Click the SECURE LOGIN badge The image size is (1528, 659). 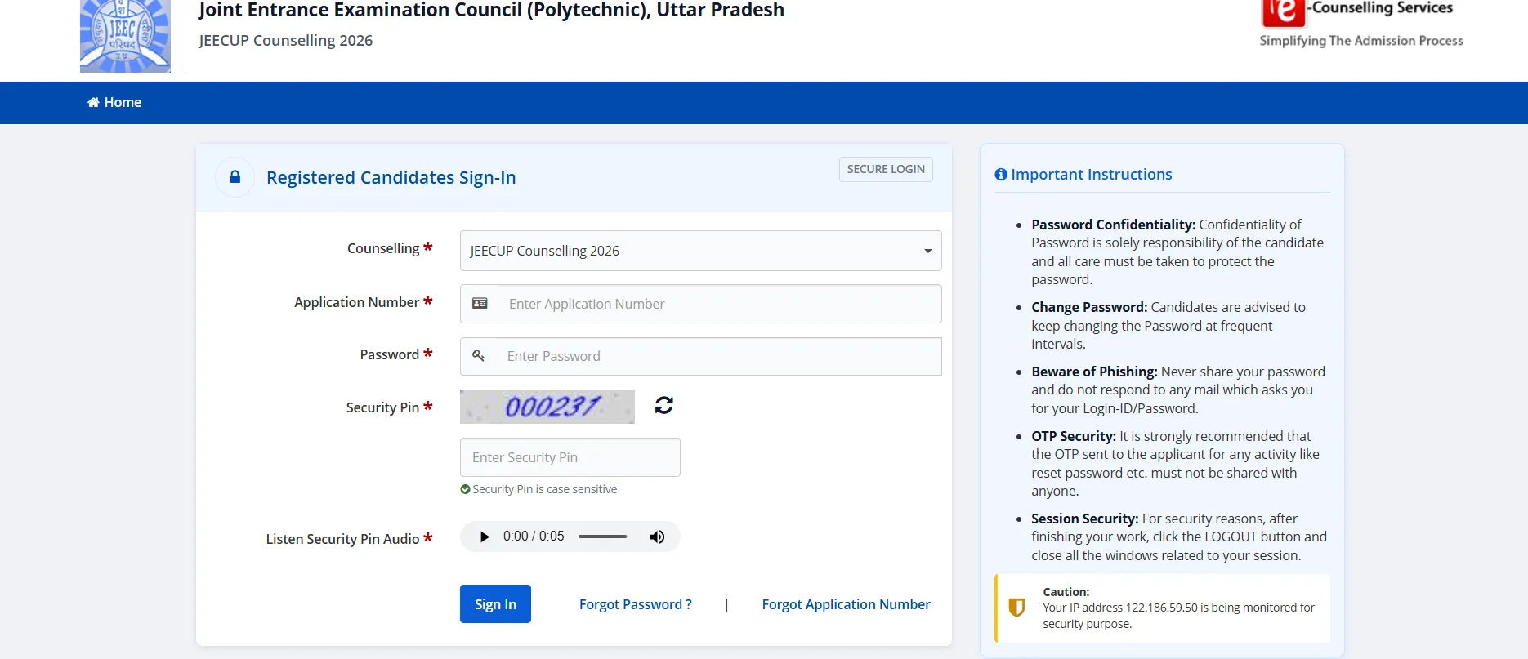886,169
